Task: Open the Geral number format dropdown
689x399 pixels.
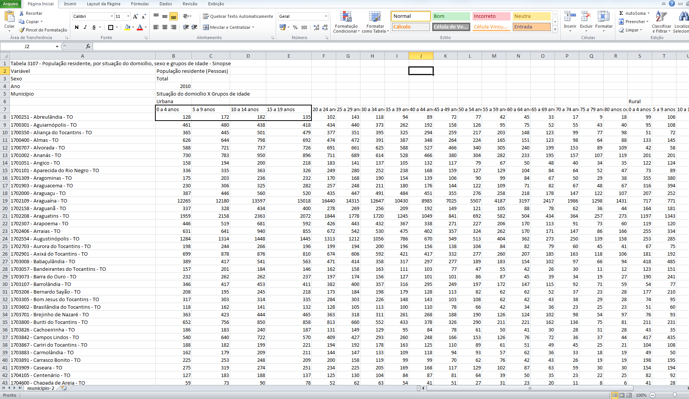Action: click(326, 16)
